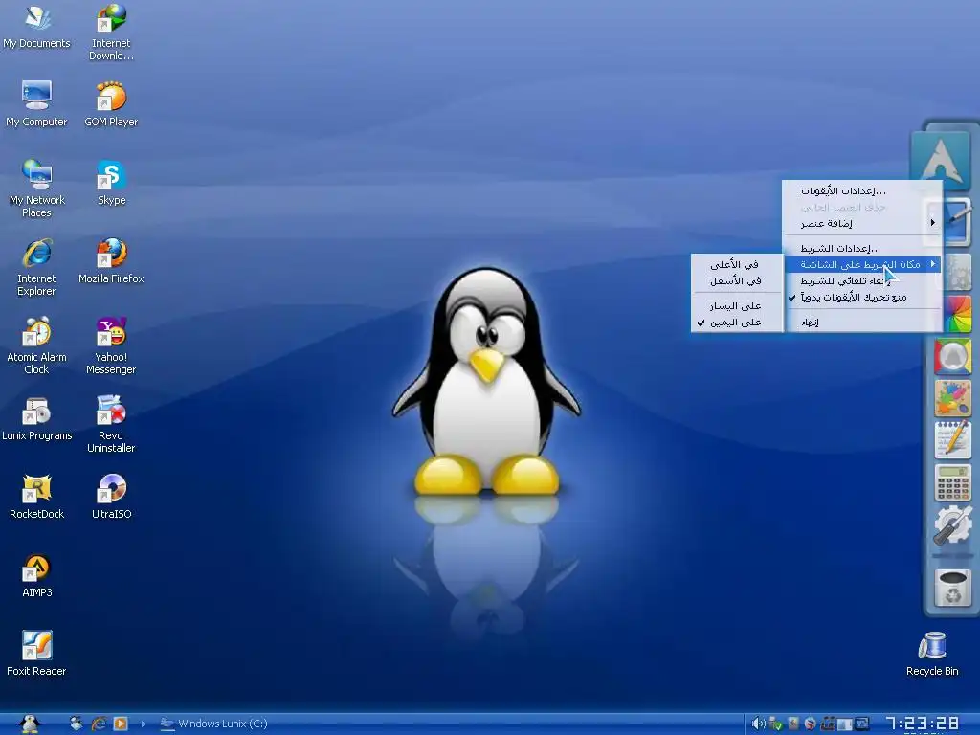Open the trash can dock icon
The width and height of the screenshot is (980, 735).
pyautogui.click(x=952, y=587)
